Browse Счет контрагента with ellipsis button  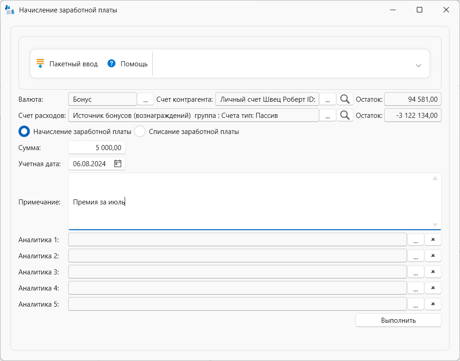pos(328,99)
